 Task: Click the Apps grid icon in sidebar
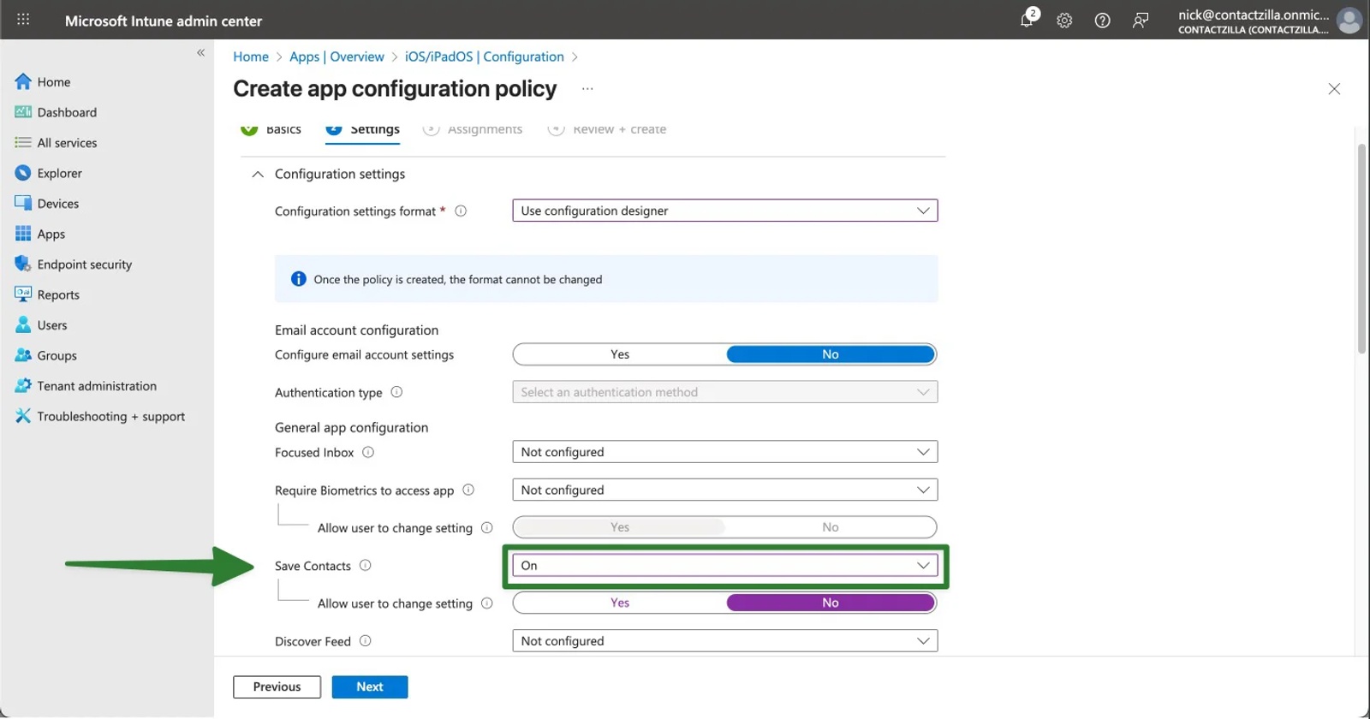tap(23, 234)
